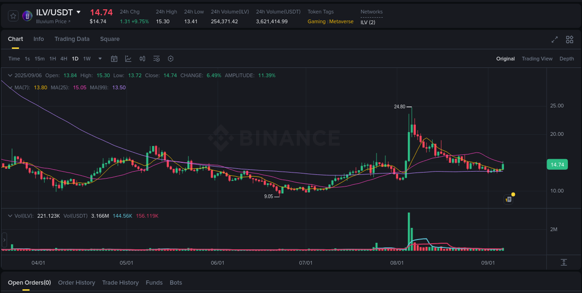Image resolution: width=582 pixels, height=293 pixels.
Task: Switch chart to Depth view
Action: point(567,59)
